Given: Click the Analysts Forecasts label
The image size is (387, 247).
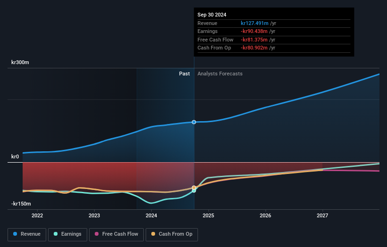Looking at the screenshot, I should [220, 74].
